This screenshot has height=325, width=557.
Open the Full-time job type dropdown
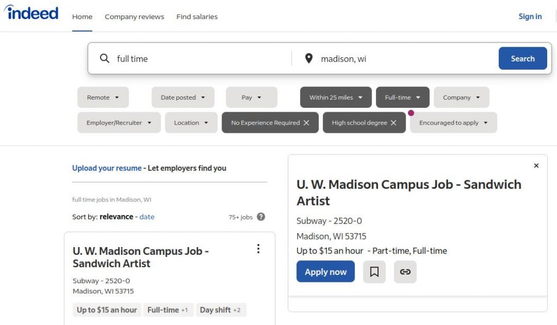[x=403, y=97]
